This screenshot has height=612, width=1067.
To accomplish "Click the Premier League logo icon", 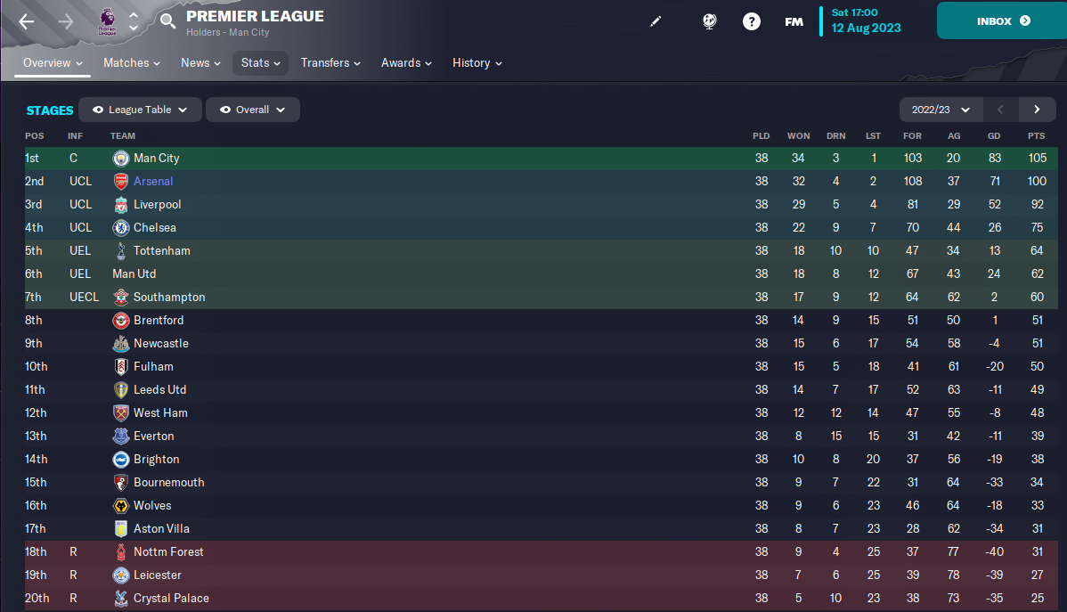I will coord(108,21).
